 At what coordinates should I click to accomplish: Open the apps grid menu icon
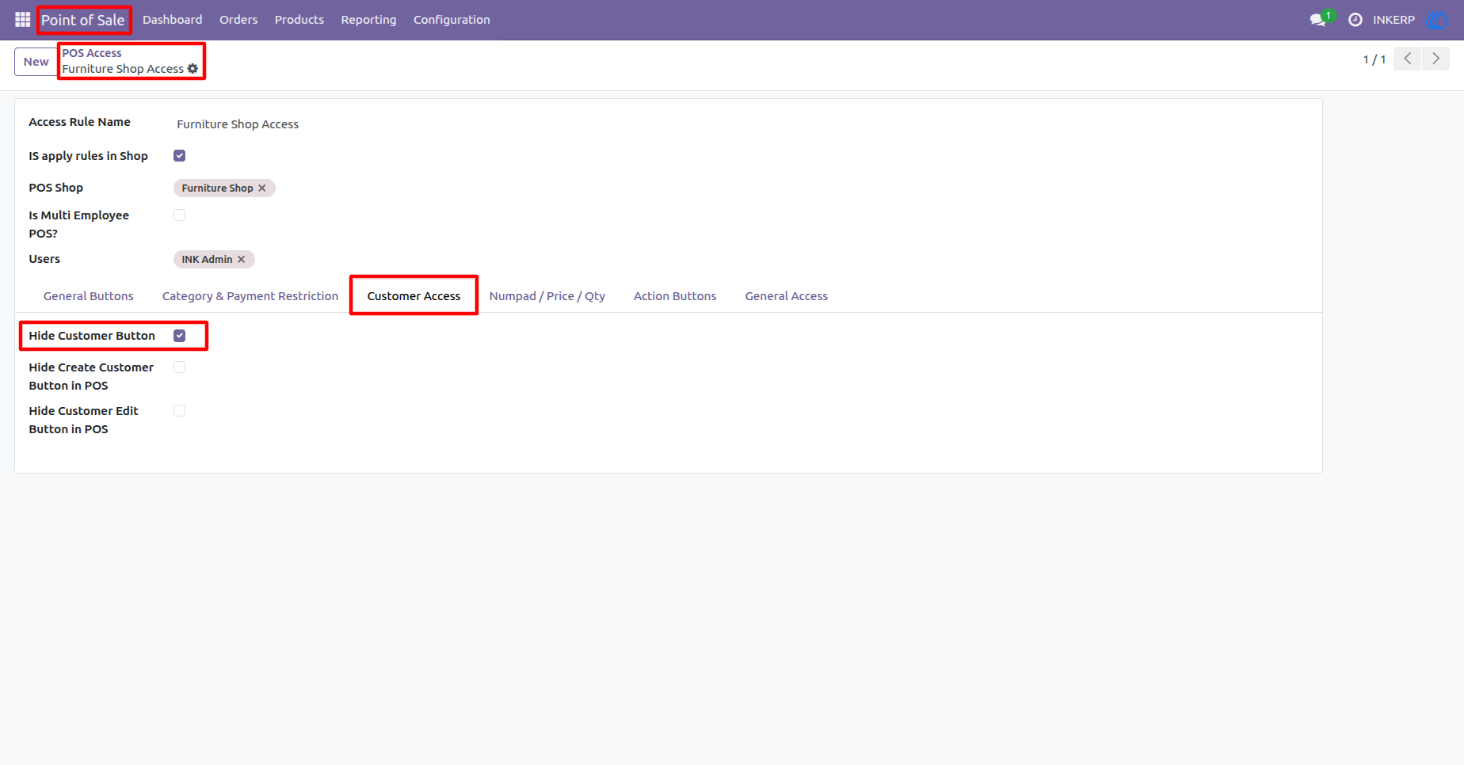point(22,20)
